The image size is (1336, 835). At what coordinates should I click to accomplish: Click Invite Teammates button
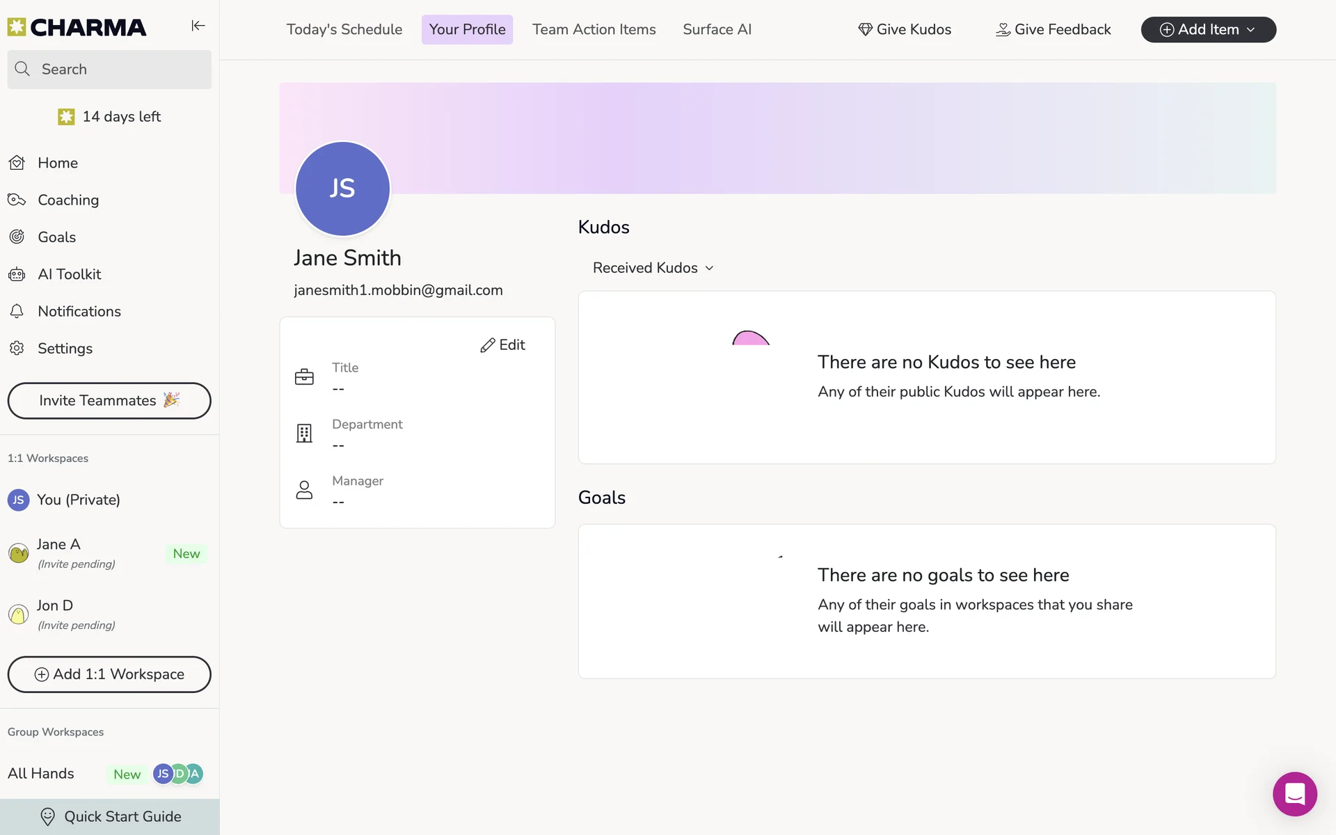109,401
